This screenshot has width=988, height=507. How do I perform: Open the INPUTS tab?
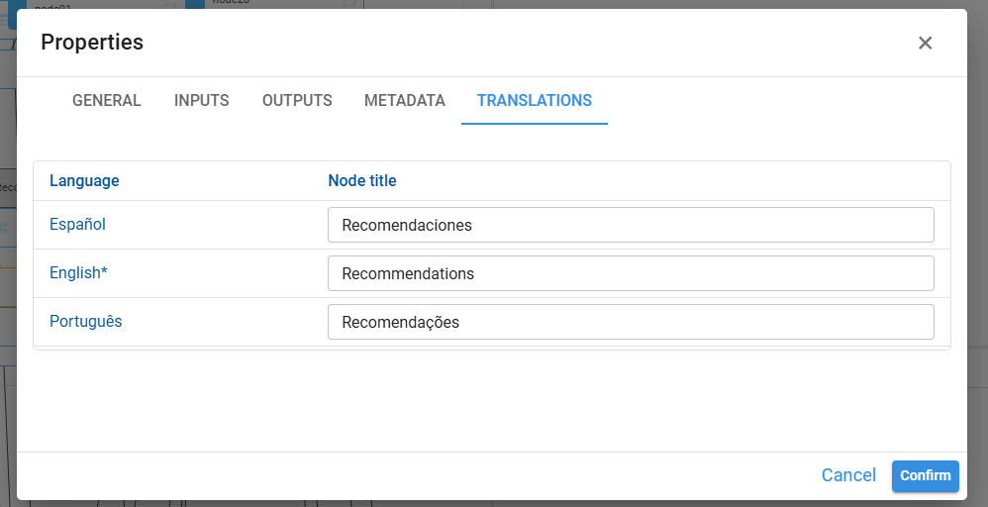click(x=202, y=101)
